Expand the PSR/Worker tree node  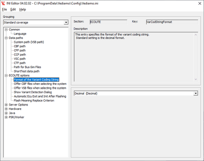6,117
